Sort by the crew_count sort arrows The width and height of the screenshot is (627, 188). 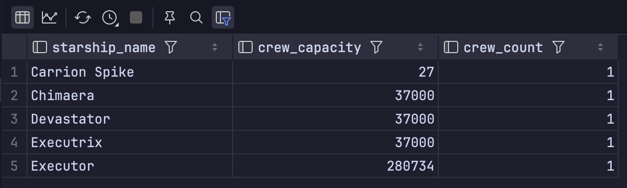click(600, 48)
